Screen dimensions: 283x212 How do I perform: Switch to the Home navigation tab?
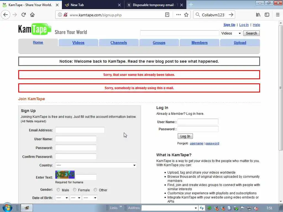pos(38,42)
